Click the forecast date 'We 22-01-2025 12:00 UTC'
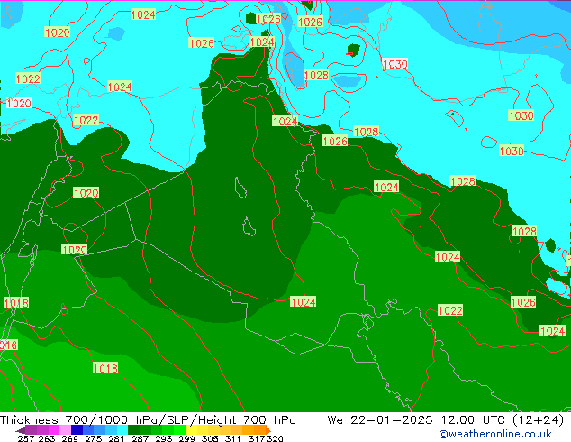 (418, 420)
